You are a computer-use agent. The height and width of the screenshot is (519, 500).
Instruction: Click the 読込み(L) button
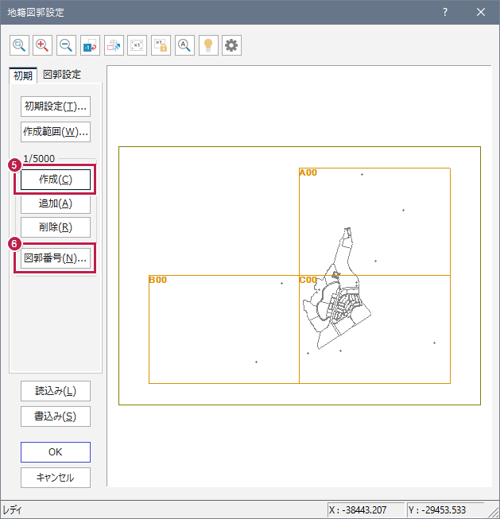point(56,391)
